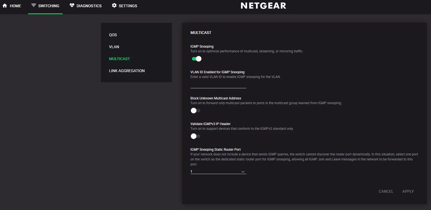Turn off the IGMP Snooping toggle
Image resolution: width=431 pixels, height=210 pixels.
[x=196, y=59]
